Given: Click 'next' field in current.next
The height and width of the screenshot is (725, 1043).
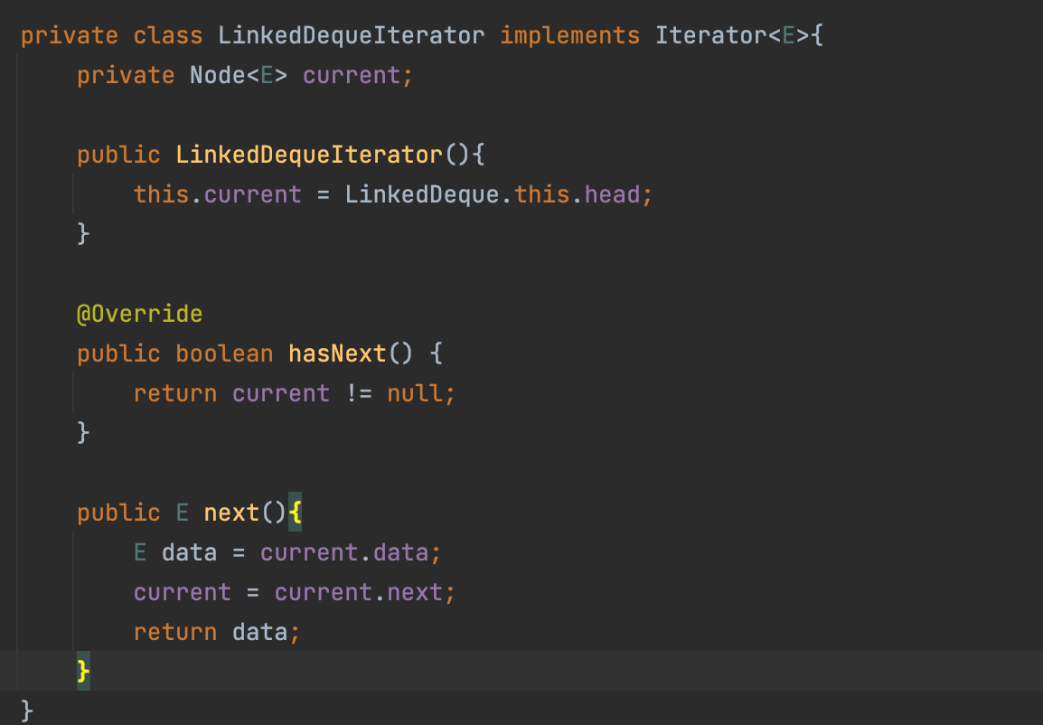Looking at the screenshot, I should 414,592.
